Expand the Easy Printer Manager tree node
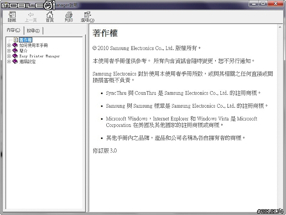This screenshot has width=286, height=215. click(x=9, y=56)
